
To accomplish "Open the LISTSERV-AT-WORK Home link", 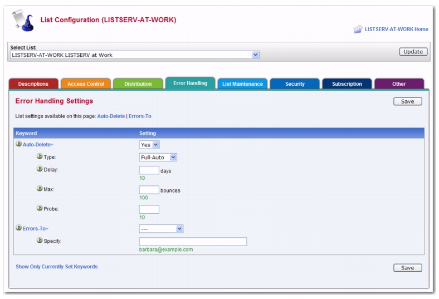I will tap(397, 29).
